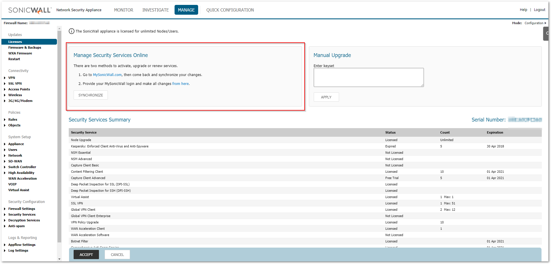This screenshot has height=264, width=551.
Task: Expand the Firewall Settings section
Action: coord(5,209)
